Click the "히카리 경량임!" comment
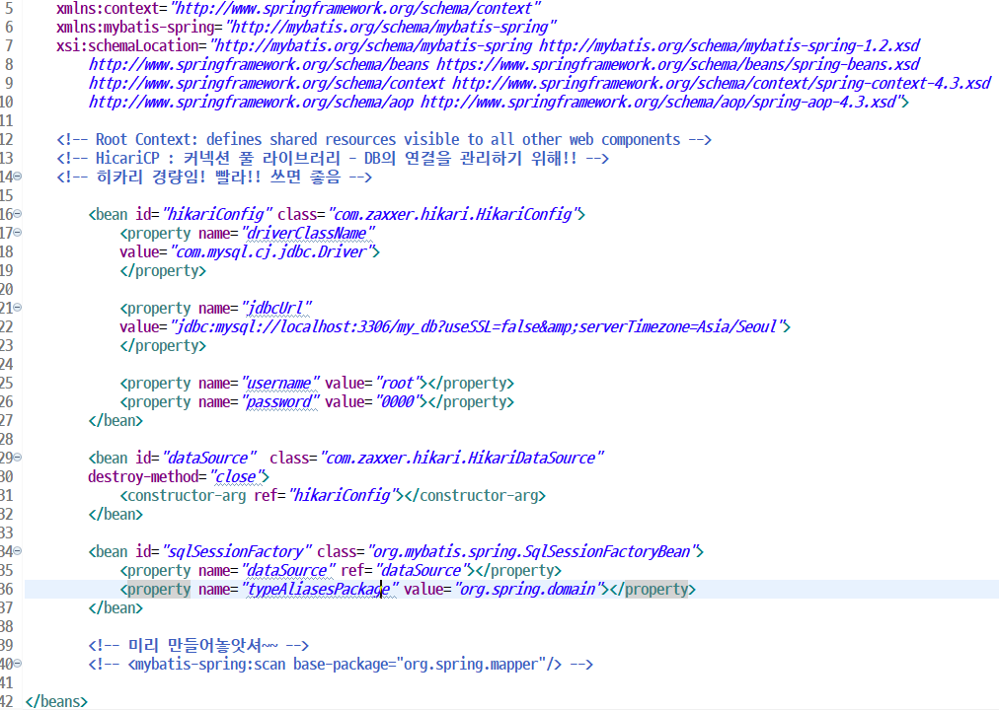 coord(214,177)
